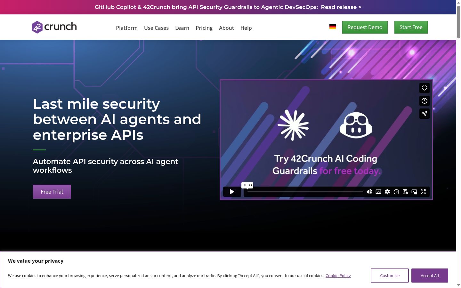This screenshot has width=461, height=288.
Task: Add video to Watch Later clock icon
Action: click(425, 101)
